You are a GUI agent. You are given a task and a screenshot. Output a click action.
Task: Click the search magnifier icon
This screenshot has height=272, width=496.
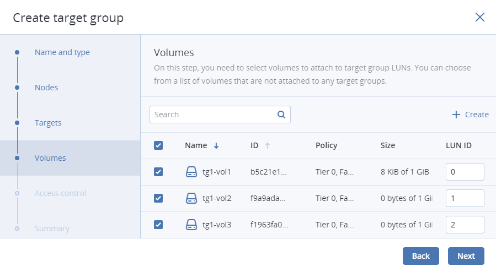tap(281, 115)
